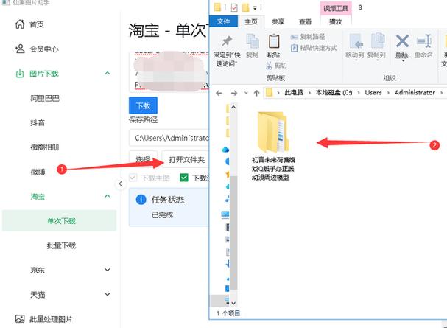The width and height of the screenshot is (447, 328).
Task: Collapse the 淘宝 submenu chevron
Action: pos(108,196)
